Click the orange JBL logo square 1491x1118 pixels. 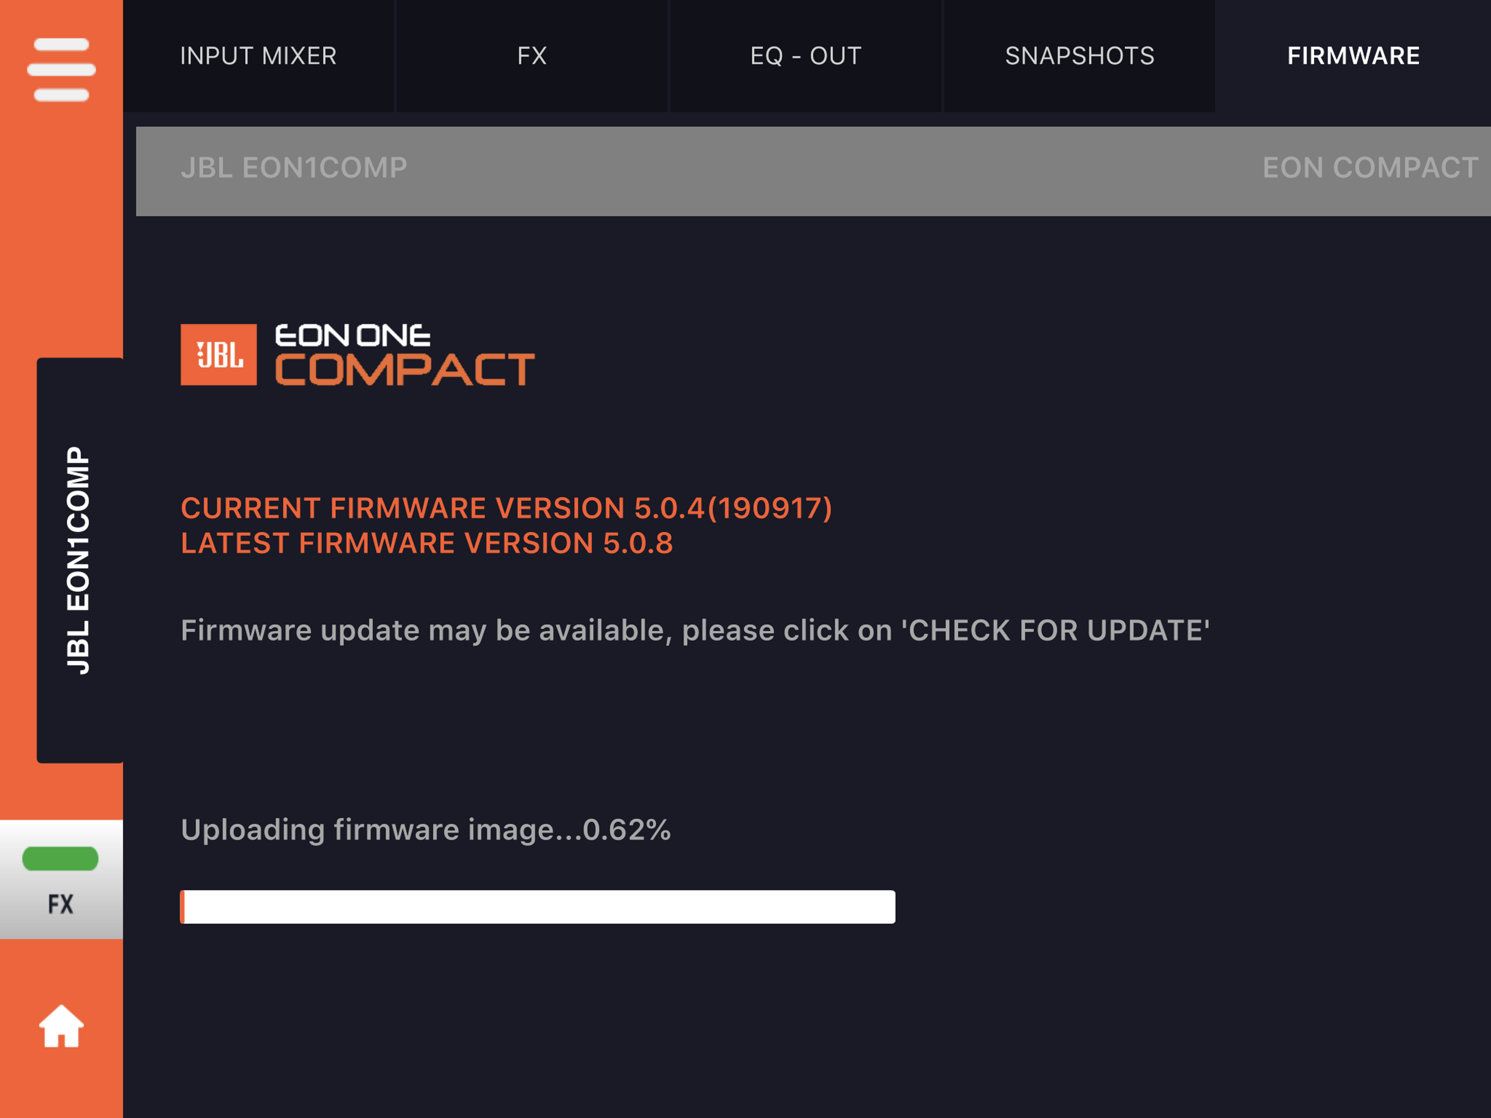[x=218, y=355]
